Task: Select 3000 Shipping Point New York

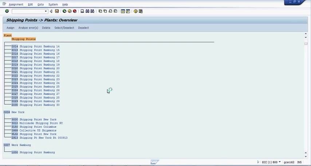Action: tap(34, 120)
